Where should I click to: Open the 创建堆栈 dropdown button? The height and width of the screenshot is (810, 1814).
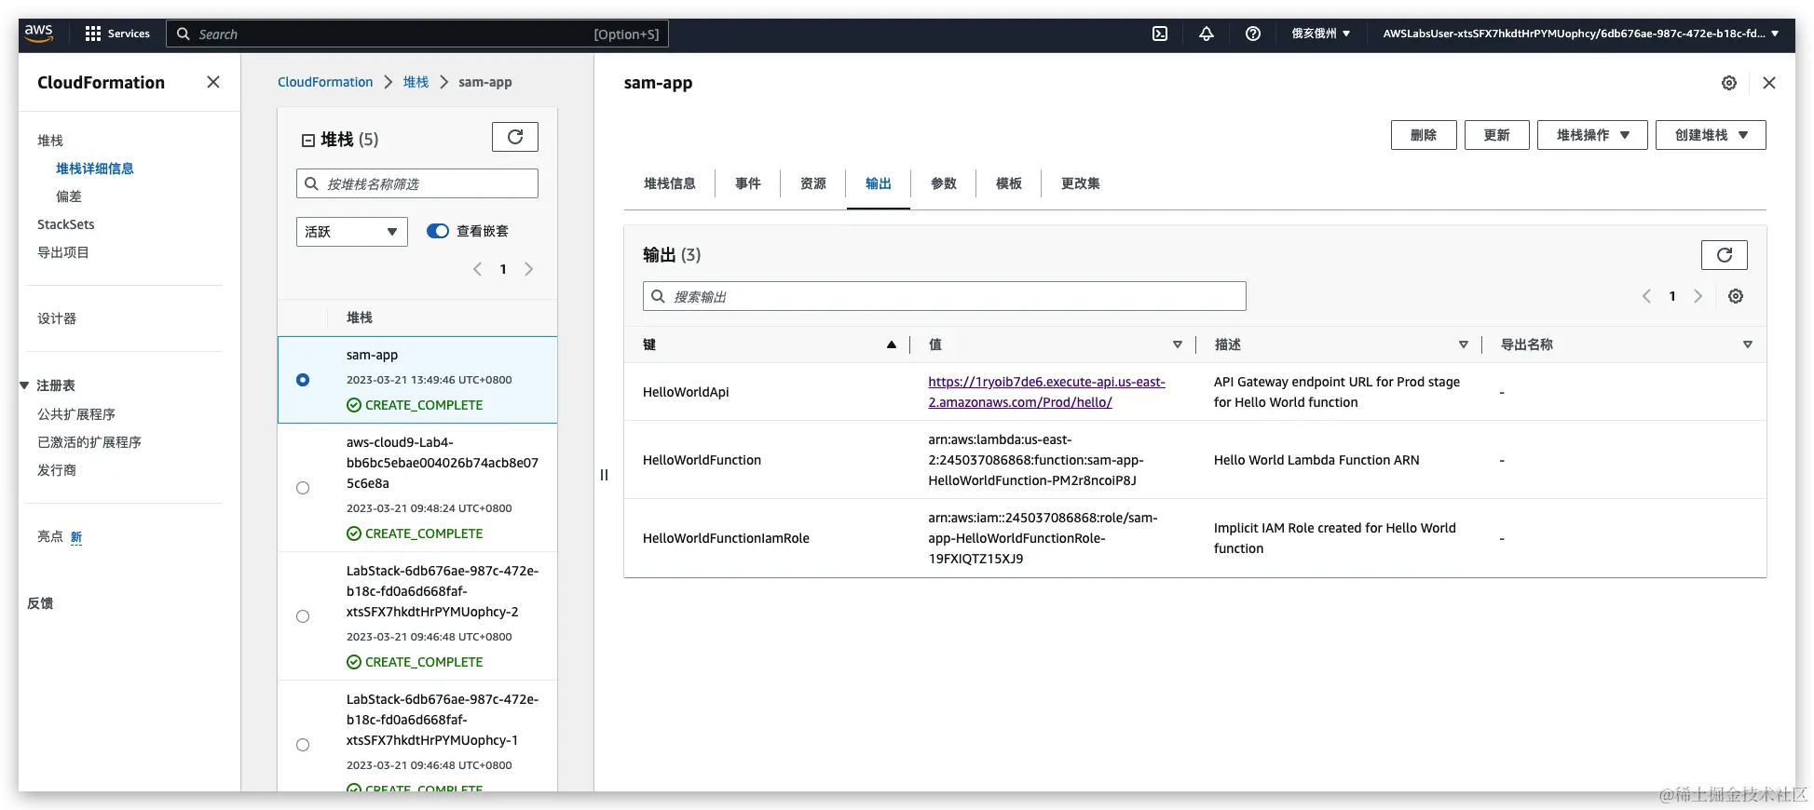coord(1711,135)
